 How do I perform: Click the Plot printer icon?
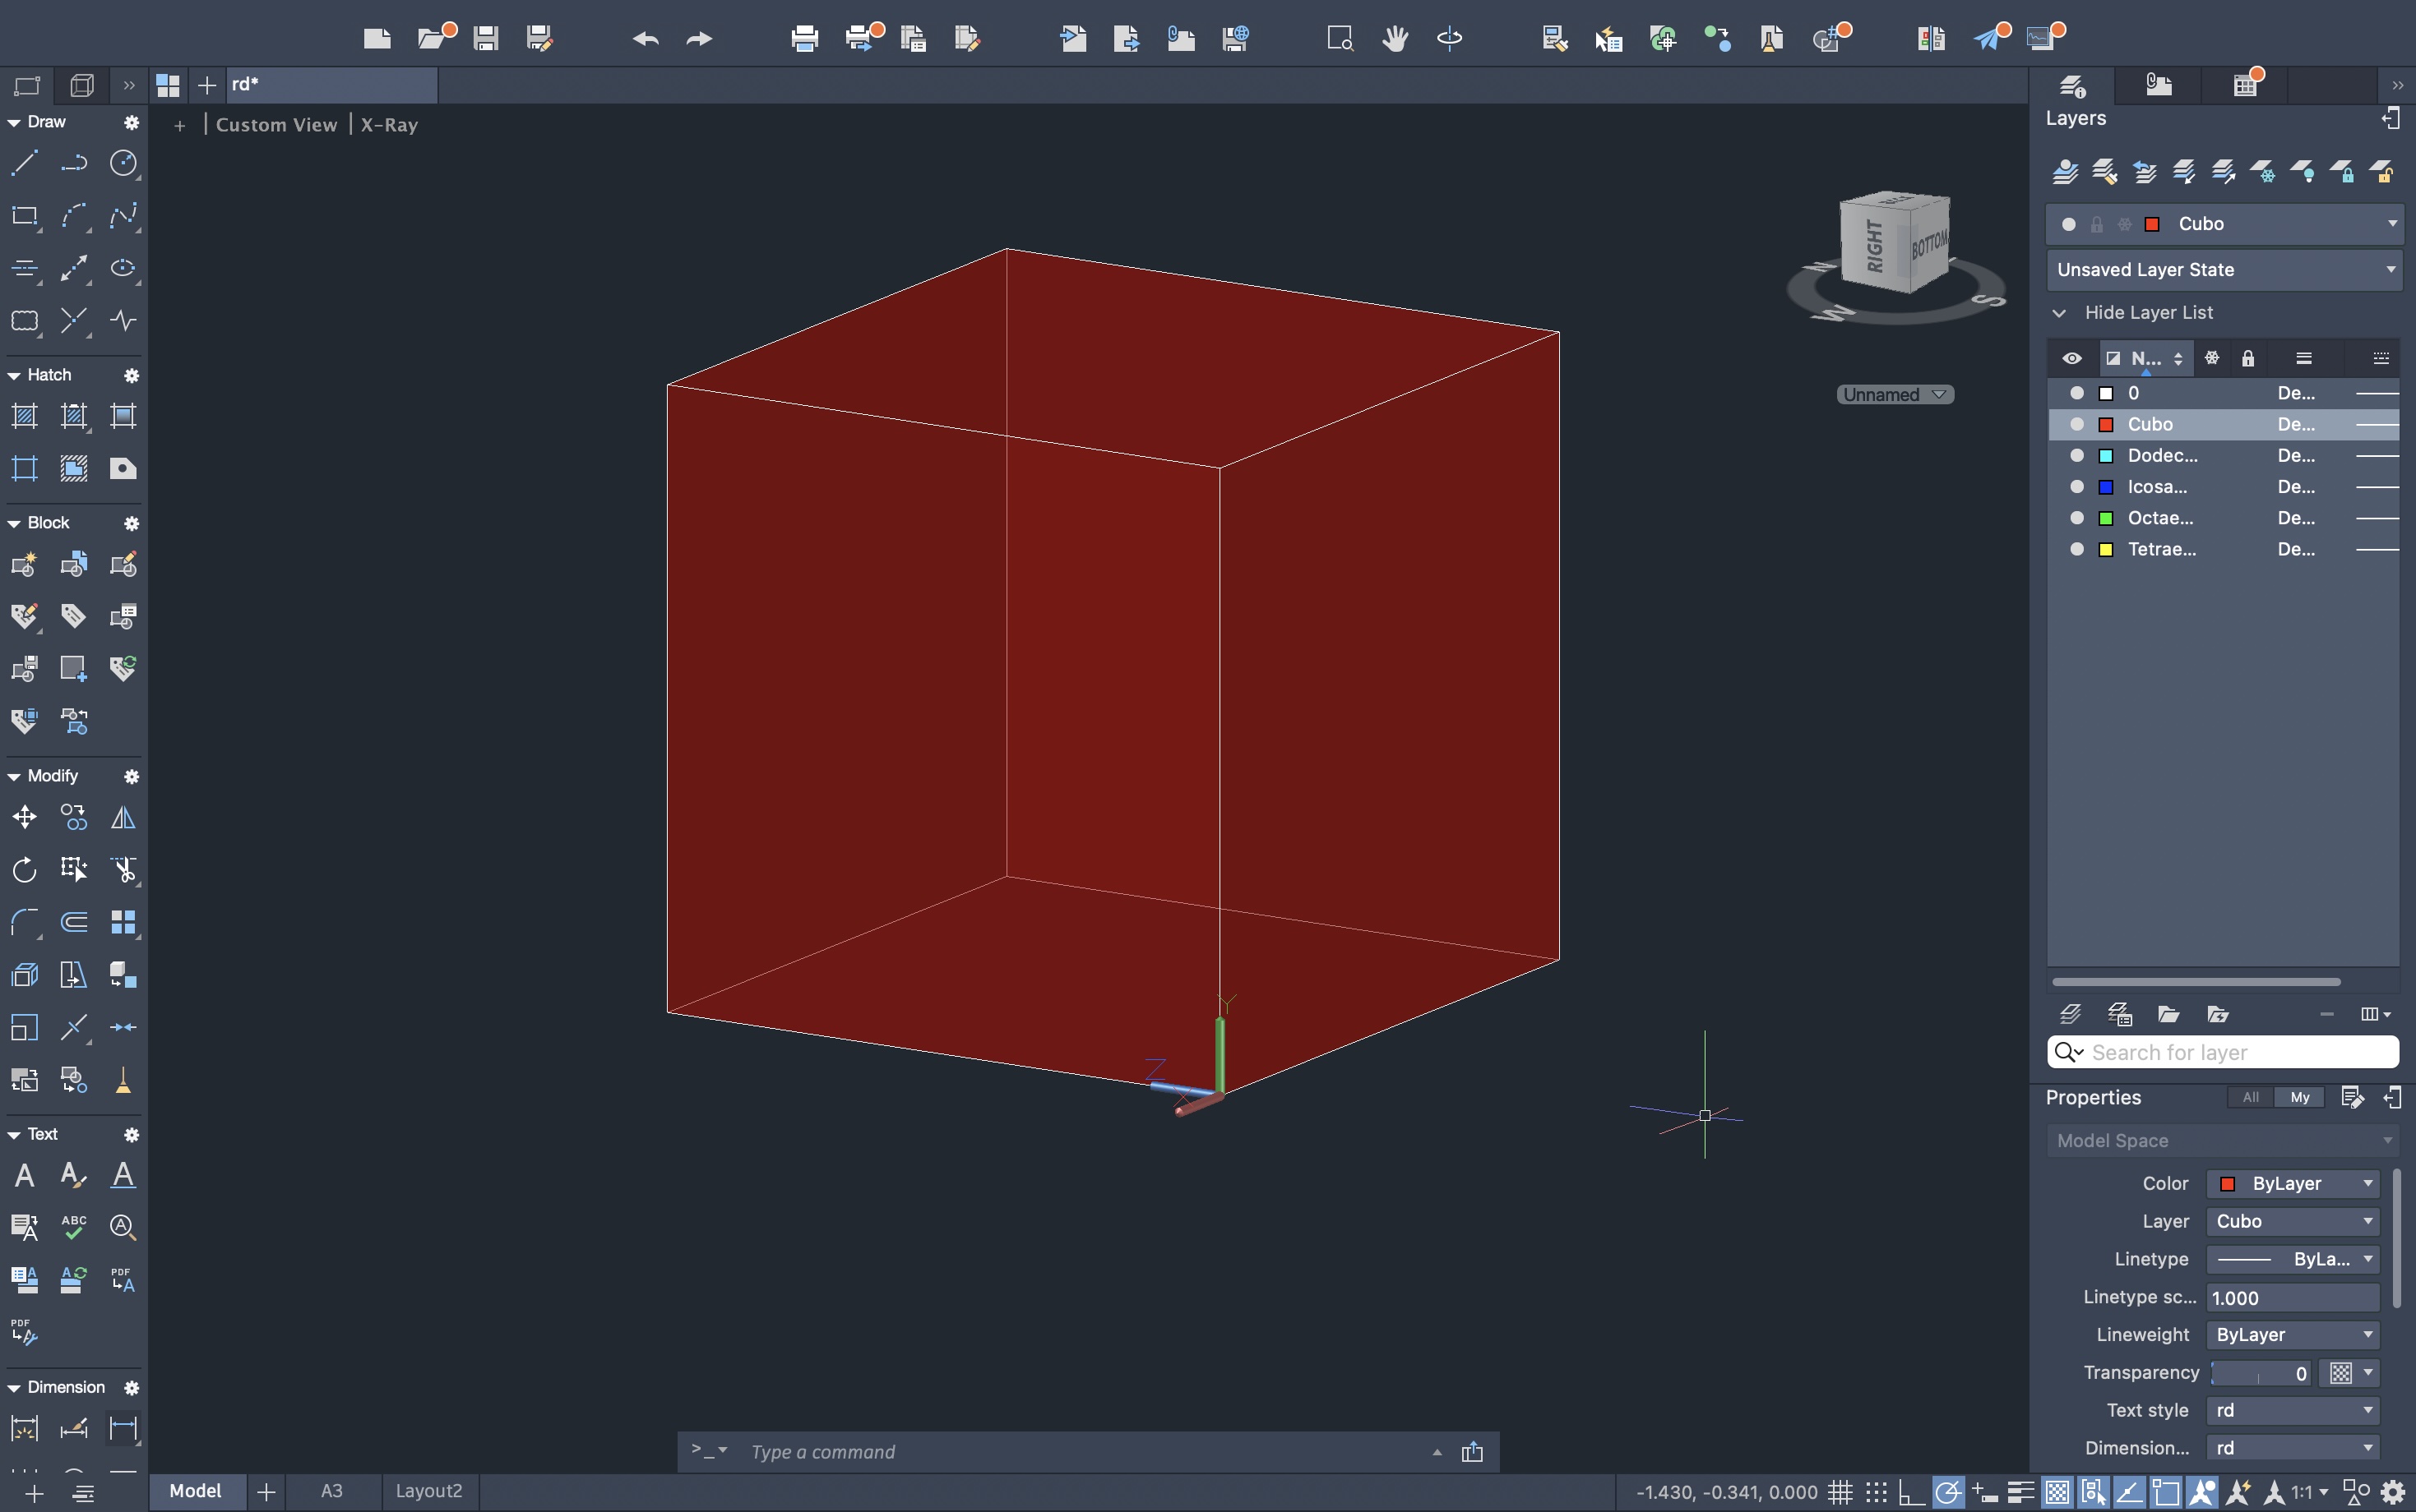click(804, 39)
